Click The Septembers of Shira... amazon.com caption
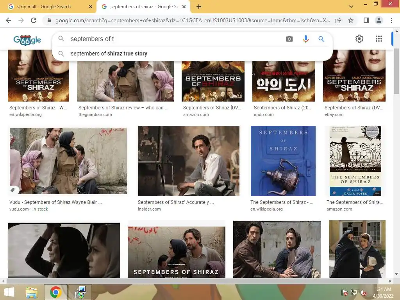This screenshot has width=400, height=300. (x=355, y=202)
